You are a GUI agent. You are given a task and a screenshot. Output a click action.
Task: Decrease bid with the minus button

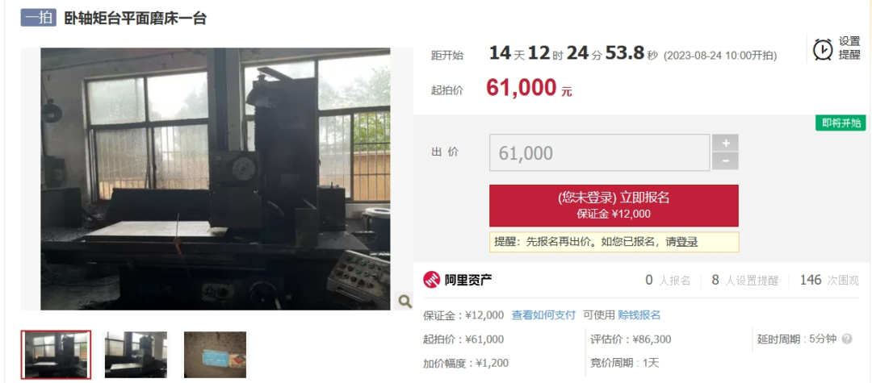[725, 161]
